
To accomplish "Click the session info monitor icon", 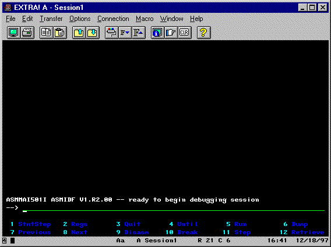I will (x=158, y=33).
